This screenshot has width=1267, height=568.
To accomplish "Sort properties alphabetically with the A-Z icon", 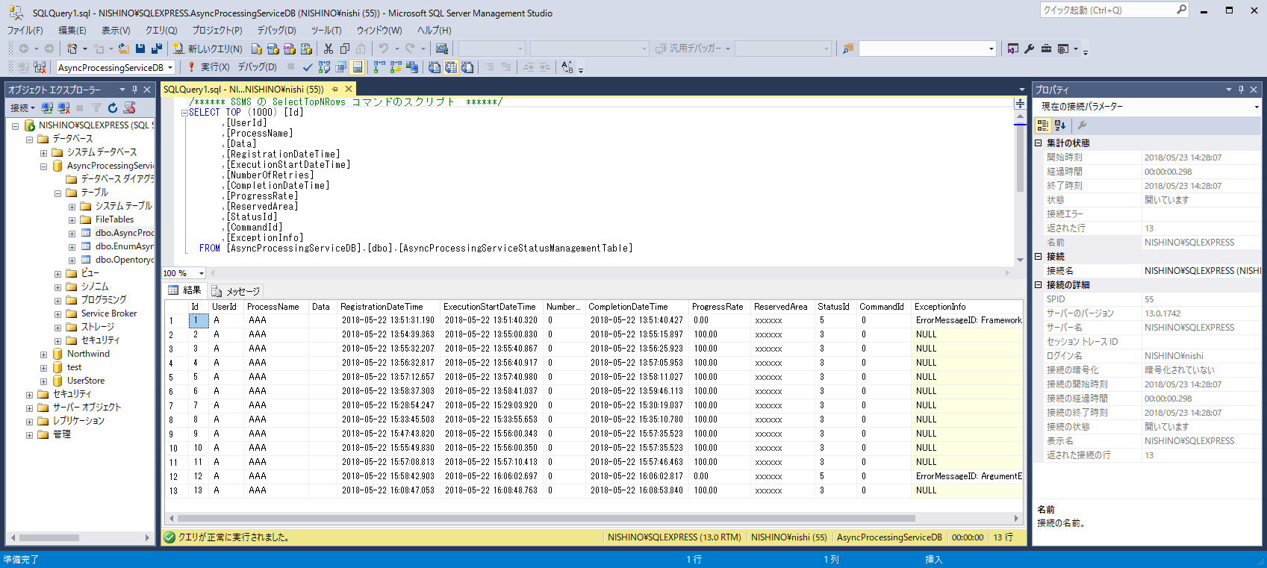I will (x=1060, y=125).
